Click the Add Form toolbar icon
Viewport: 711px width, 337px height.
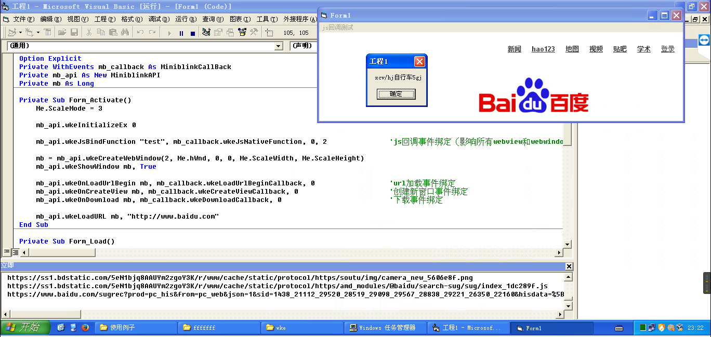29,32
